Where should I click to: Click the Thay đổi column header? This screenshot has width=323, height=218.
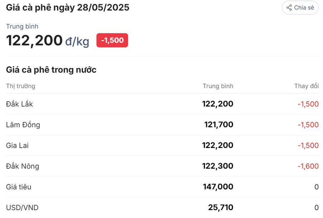306,86
